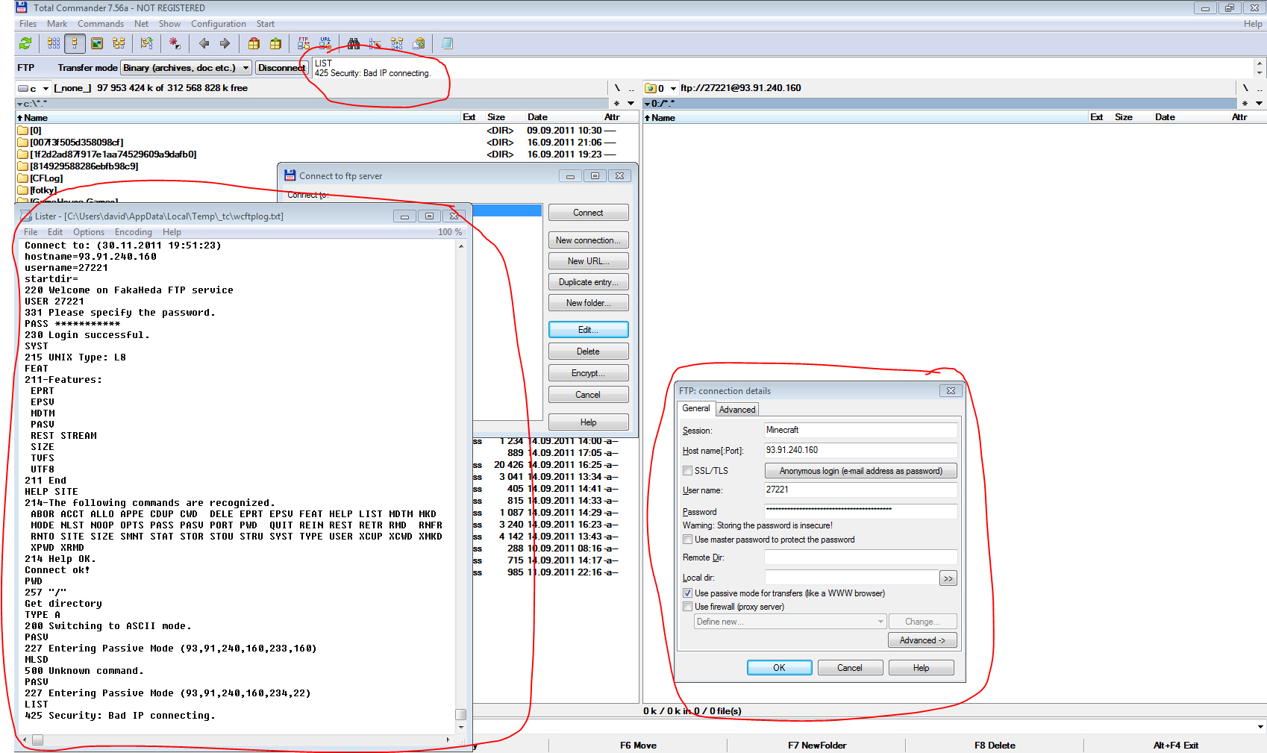Viewport: 1267px width, 753px height.
Task: Expand options with Advanced arrow button
Action: coord(922,640)
